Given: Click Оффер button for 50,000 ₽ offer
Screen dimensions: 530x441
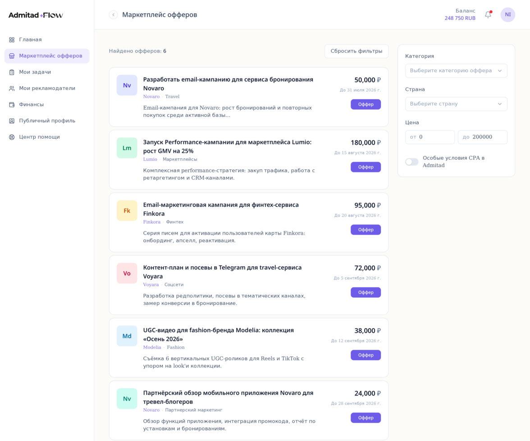Looking at the screenshot, I should pos(366,104).
